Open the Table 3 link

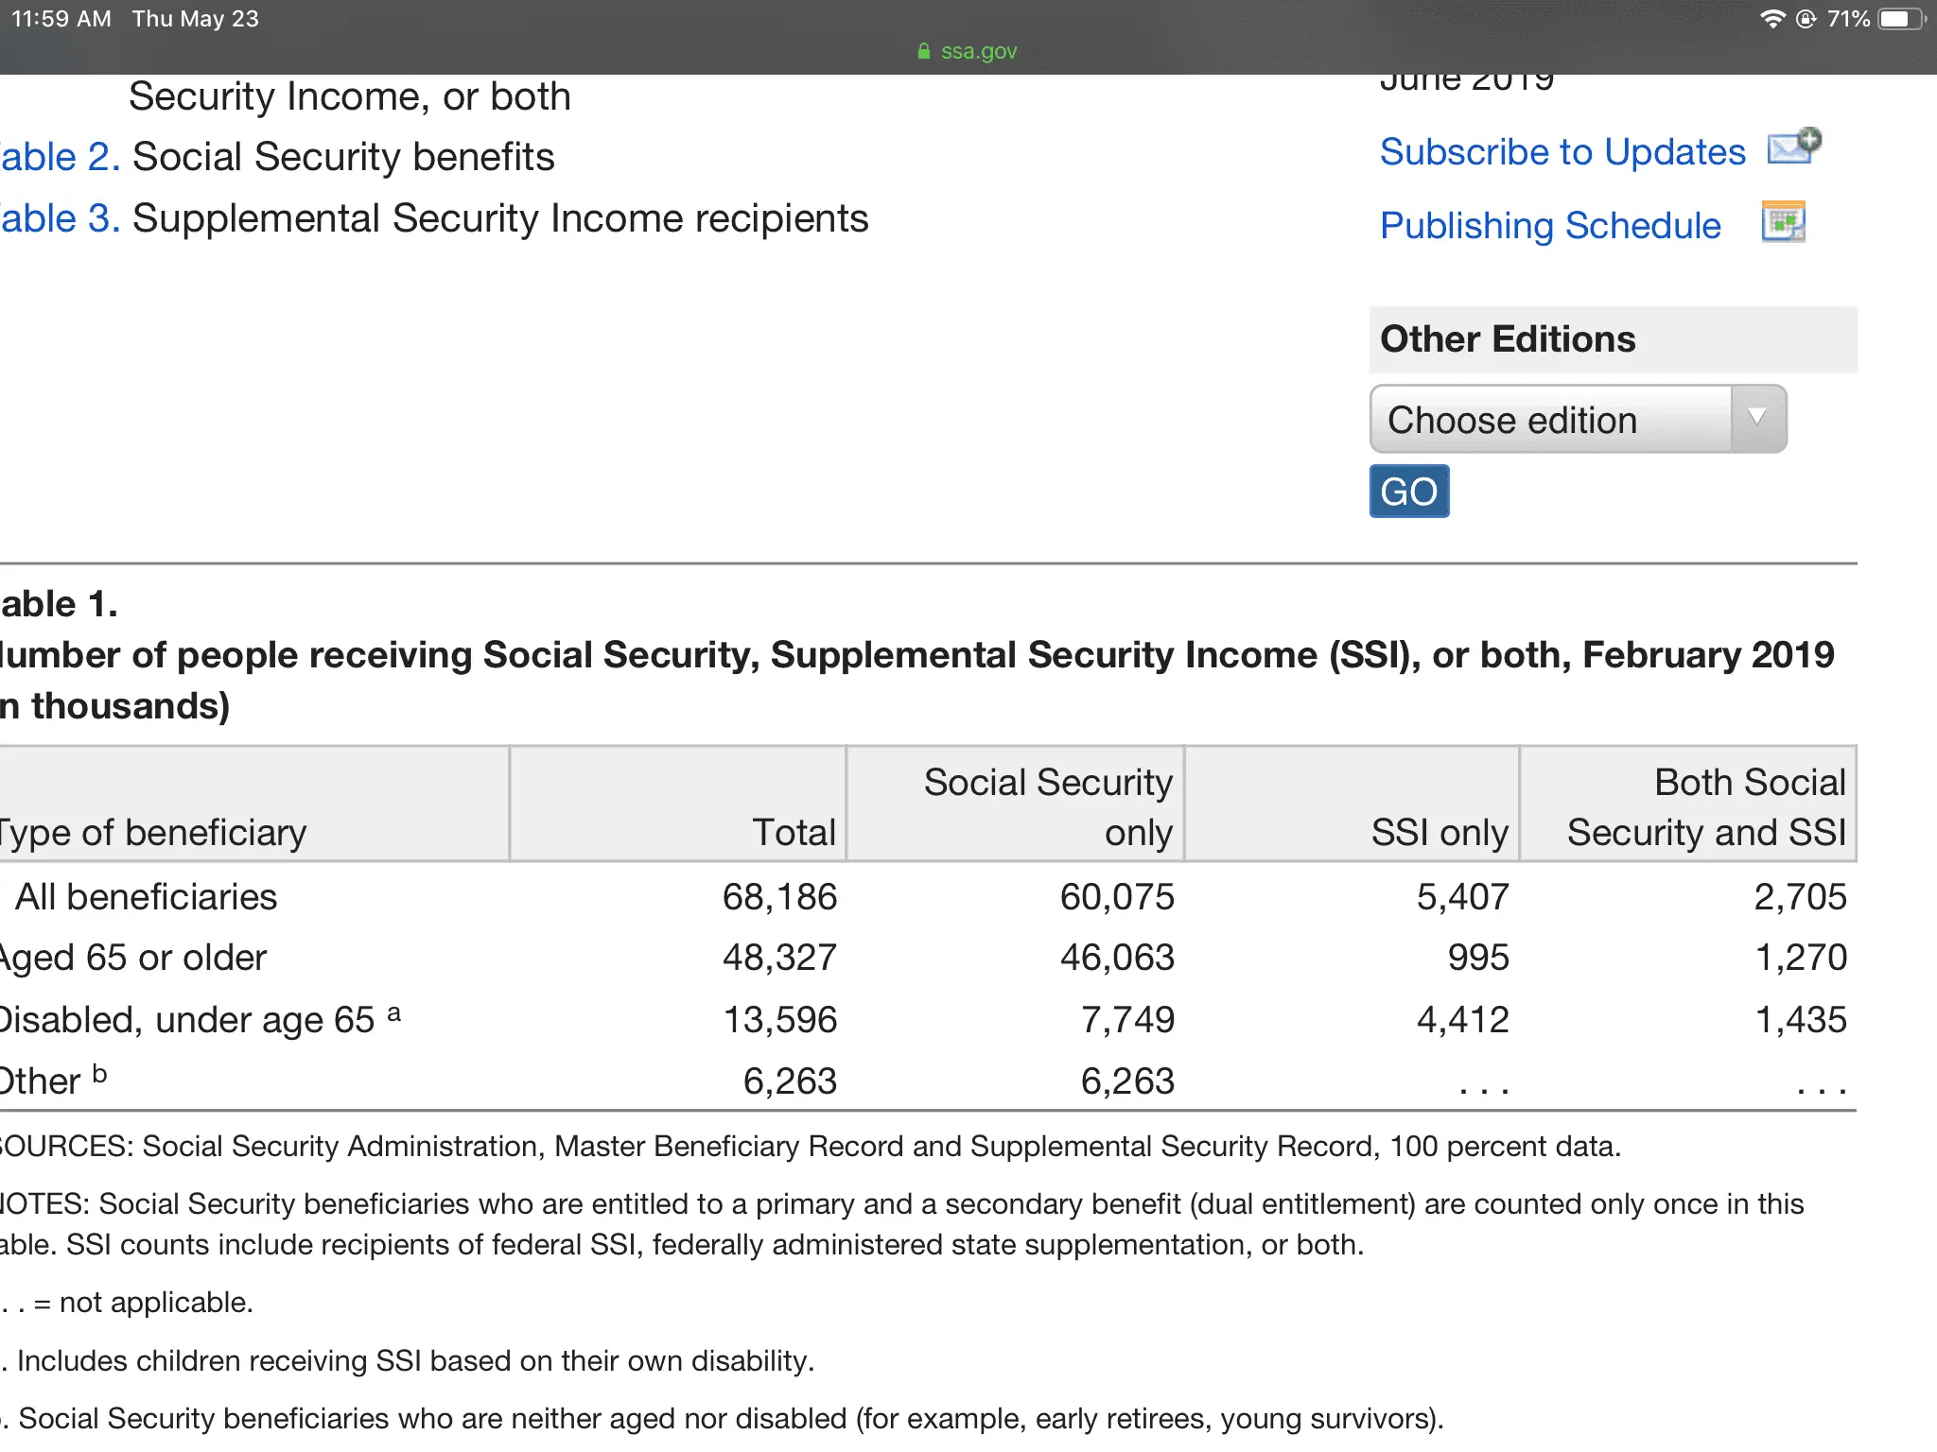59,218
